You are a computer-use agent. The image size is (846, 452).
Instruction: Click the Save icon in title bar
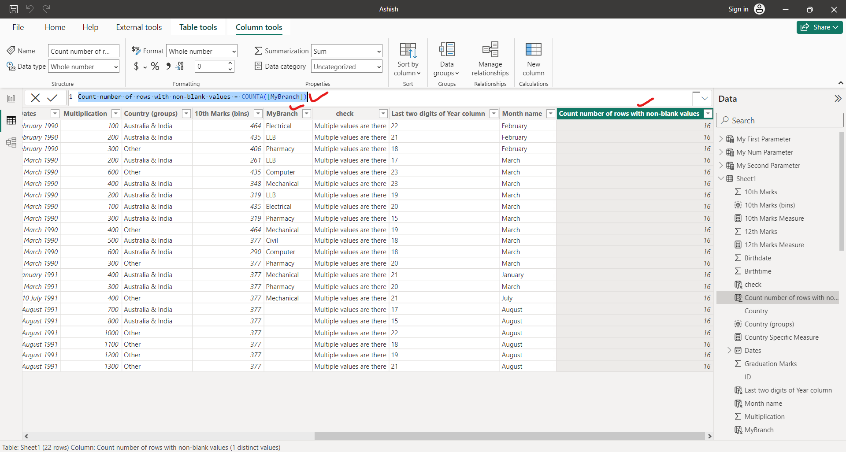pos(14,9)
